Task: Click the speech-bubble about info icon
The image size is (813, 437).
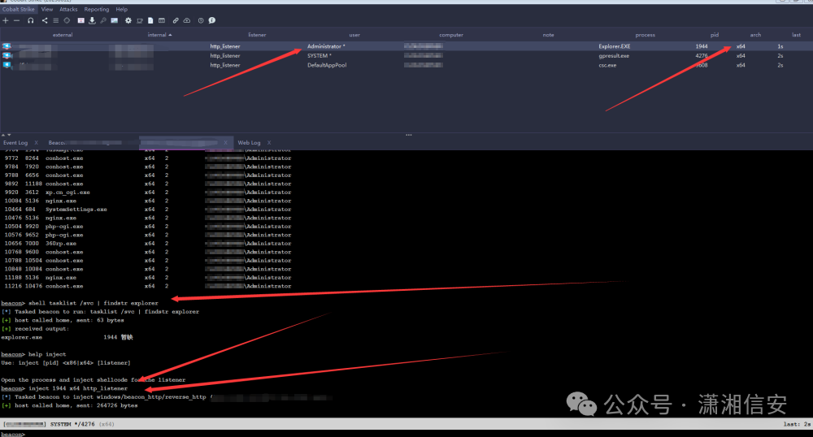Action: point(212,20)
